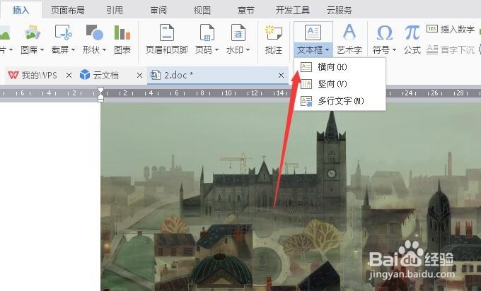The height and width of the screenshot is (291, 481).
Task: Click the 插入数字 button
Action: click(x=451, y=30)
